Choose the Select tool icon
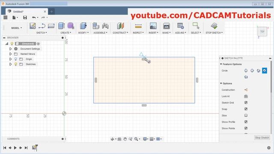Image resolution: width=274 pixels, height=154 pixels. point(196,26)
